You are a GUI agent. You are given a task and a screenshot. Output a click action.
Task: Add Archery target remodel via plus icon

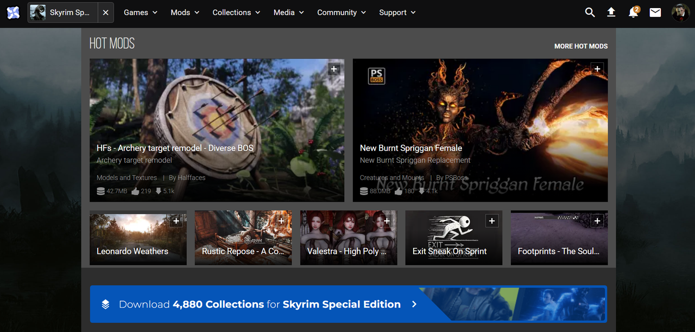point(334,69)
